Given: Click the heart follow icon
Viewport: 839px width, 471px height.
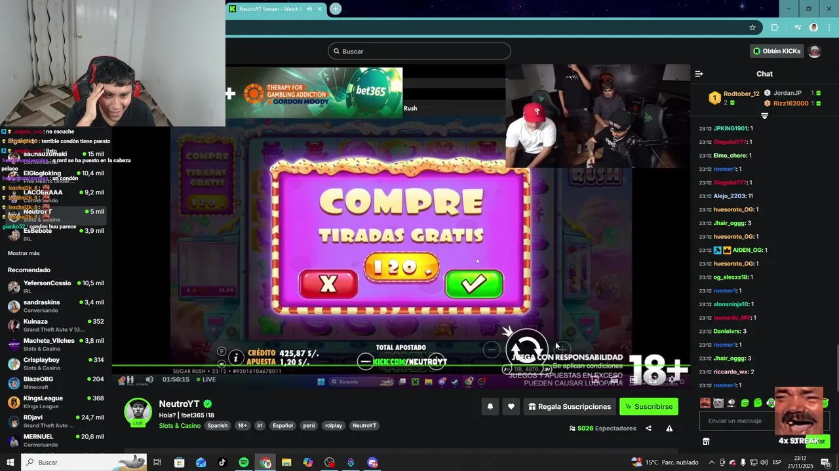Looking at the screenshot, I should click(511, 407).
